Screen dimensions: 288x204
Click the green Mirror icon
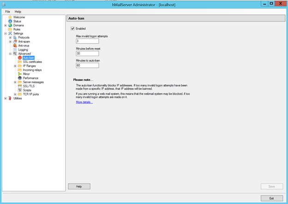click(x=20, y=74)
